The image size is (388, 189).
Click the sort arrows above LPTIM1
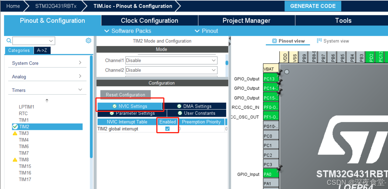click(47, 100)
